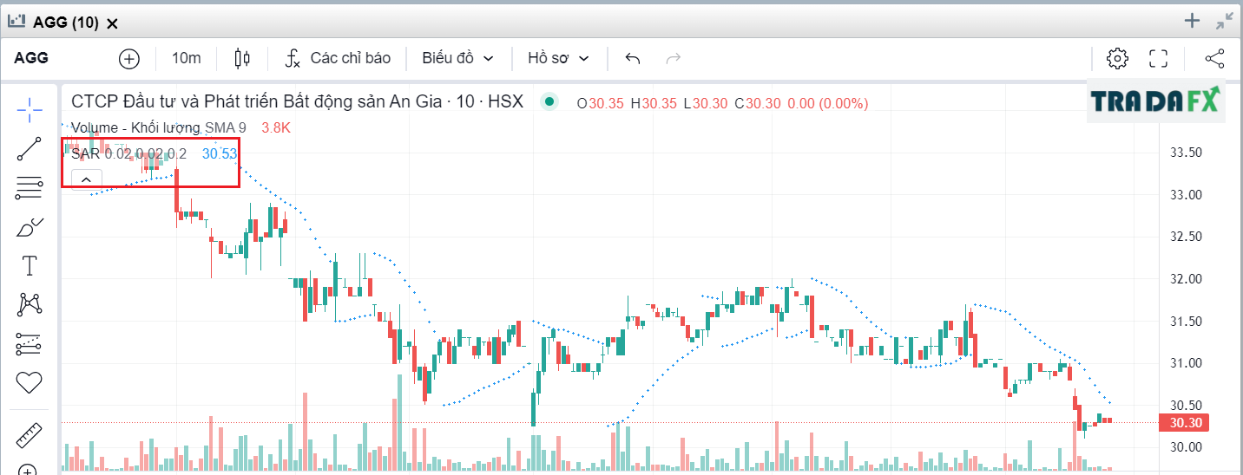
Task: Expand the Biểu đồ dropdown
Action: tap(457, 58)
